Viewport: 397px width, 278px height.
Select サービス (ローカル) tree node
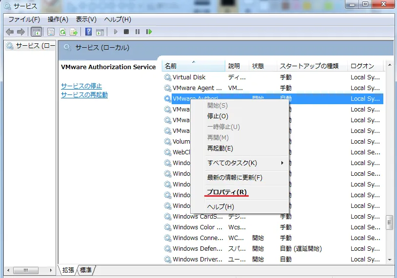point(31,45)
